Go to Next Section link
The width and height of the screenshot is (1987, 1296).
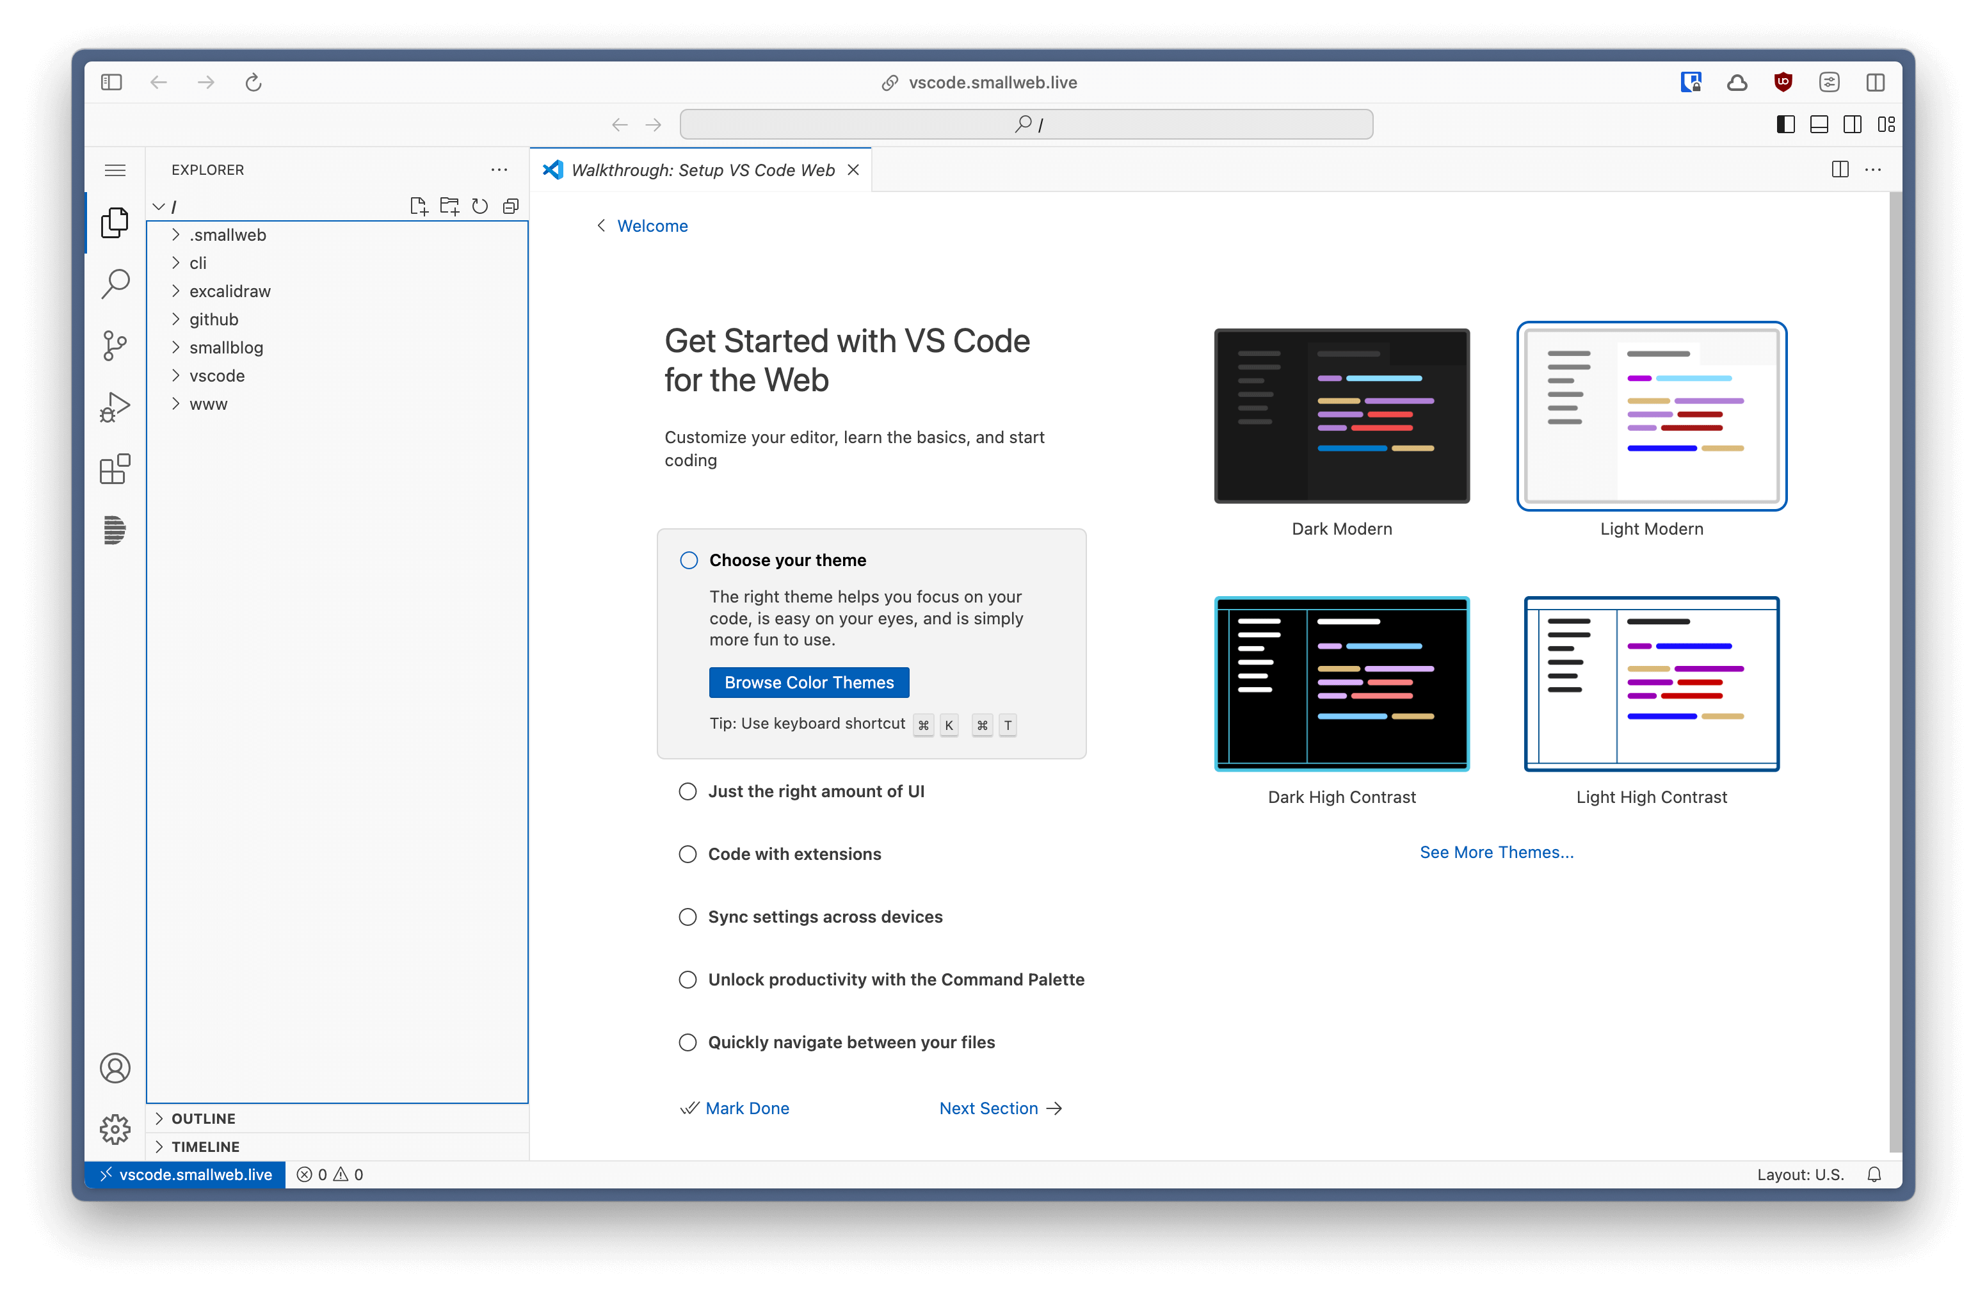point(1000,1108)
